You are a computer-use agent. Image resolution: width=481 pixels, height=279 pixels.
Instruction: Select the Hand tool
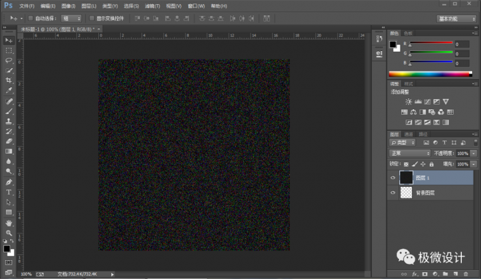point(9,222)
